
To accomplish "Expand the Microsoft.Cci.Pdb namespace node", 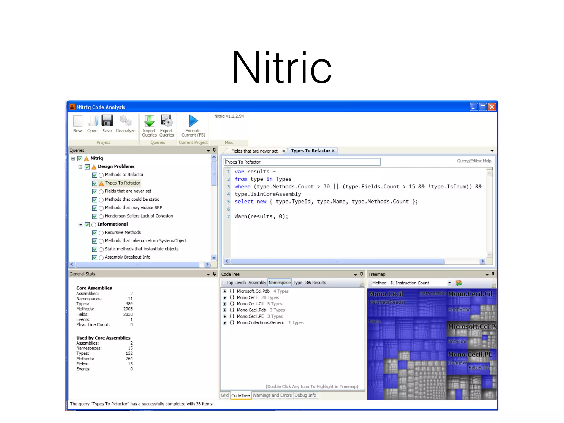I will pyautogui.click(x=225, y=291).
